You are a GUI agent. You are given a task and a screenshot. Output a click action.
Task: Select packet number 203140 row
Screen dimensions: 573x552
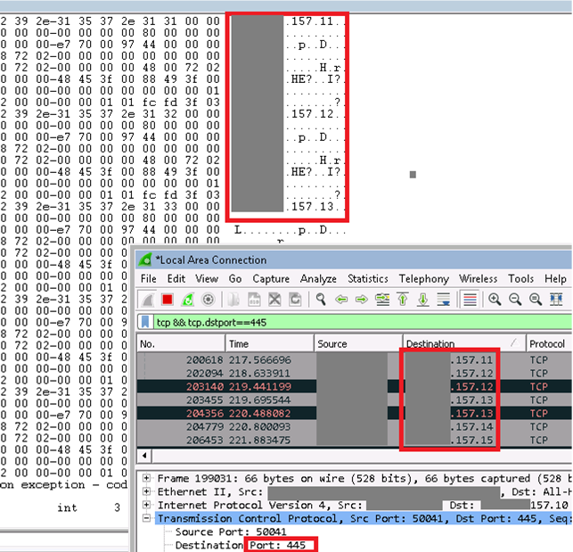[267, 386]
